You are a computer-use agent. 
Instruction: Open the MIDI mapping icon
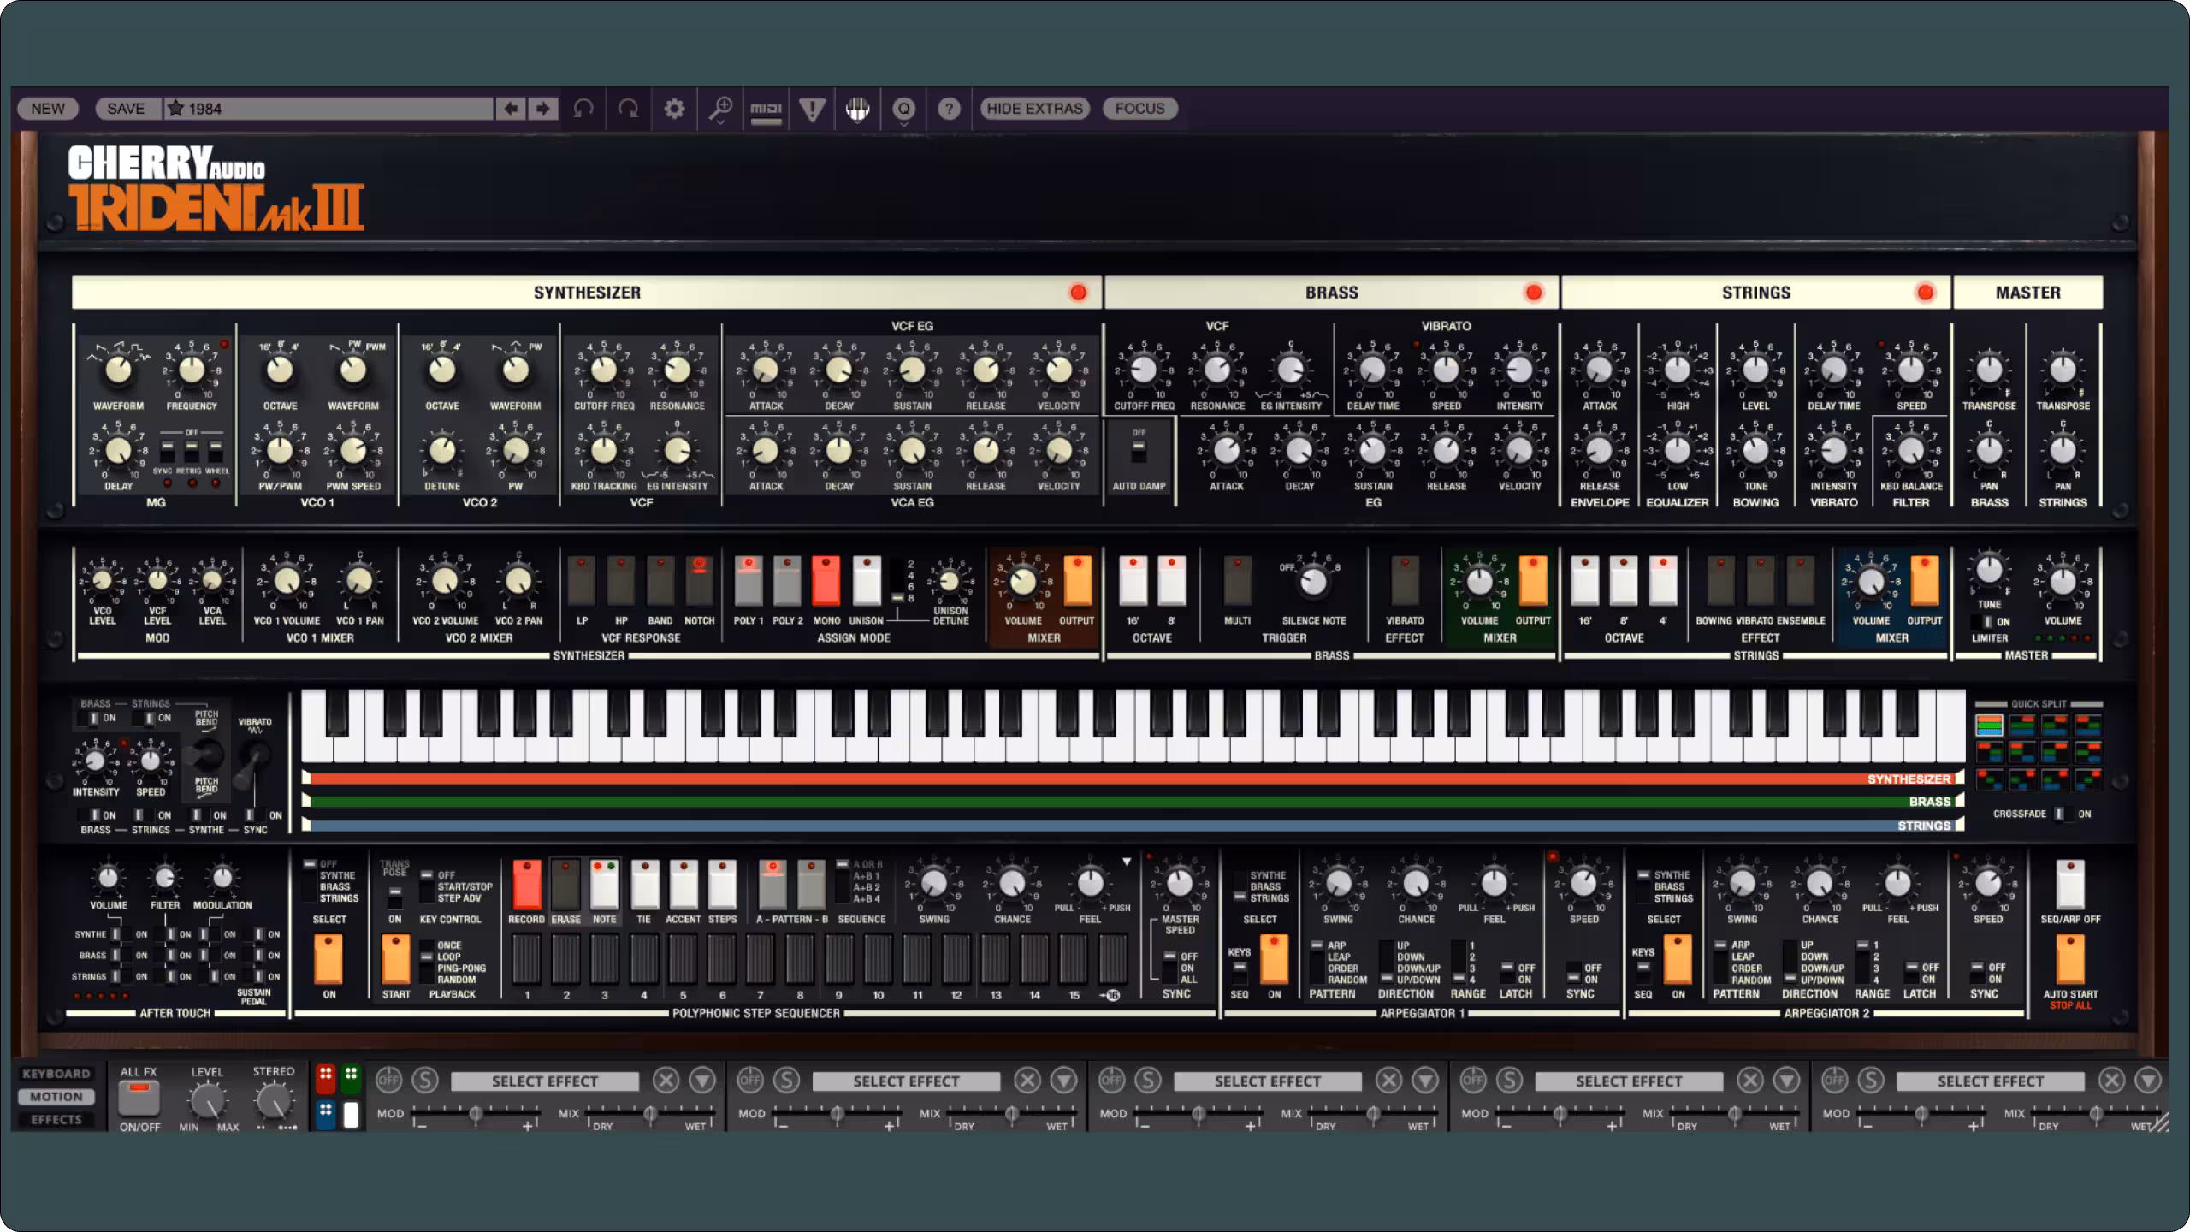point(766,109)
